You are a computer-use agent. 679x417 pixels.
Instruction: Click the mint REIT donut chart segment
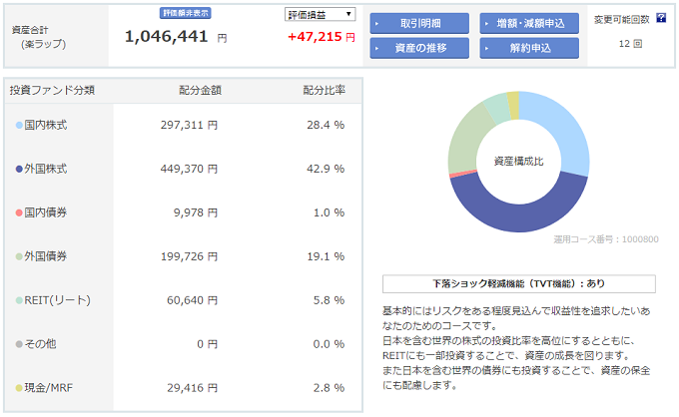(x=498, y=108)
